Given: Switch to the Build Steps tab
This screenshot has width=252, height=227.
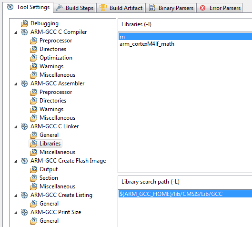Looking at the screenshot, I should click(75, 8).
